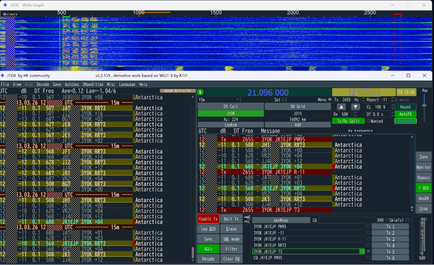
Task: Click the Log QSO button
Action: (x=208, y=229)
